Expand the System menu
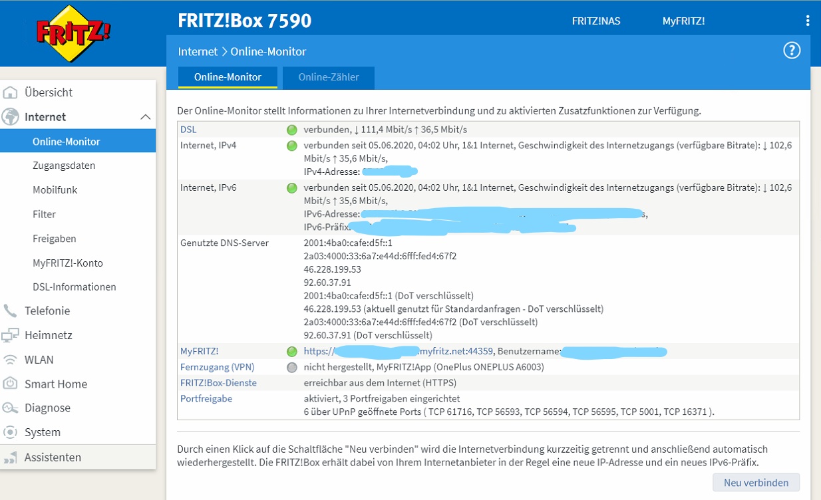The image size is (821, 500). click(x=43, y=432)
